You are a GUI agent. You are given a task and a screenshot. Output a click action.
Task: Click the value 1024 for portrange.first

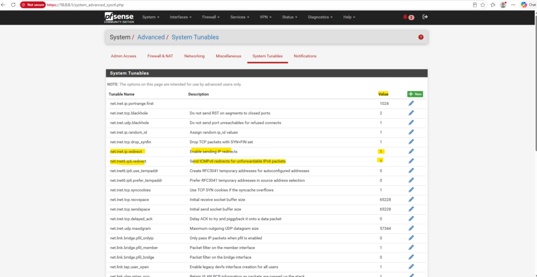point(384,103)
